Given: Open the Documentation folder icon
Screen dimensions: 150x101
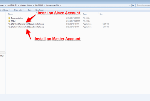Looking at the screenshot, I should coord(9,18).
